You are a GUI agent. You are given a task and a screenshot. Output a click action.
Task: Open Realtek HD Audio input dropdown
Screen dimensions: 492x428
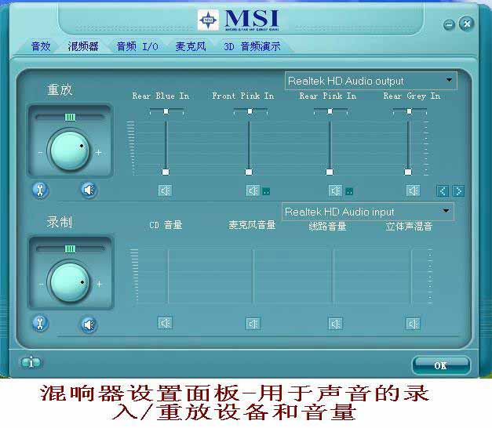tap(368, 212)
